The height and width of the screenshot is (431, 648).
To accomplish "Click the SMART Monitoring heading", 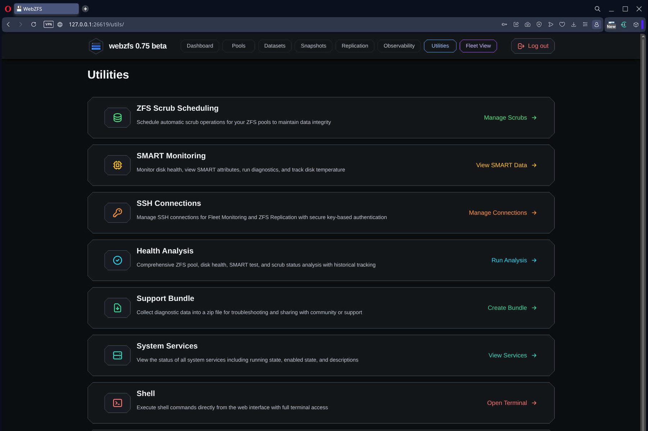I will pyautogui.click(x=171, y=156).
